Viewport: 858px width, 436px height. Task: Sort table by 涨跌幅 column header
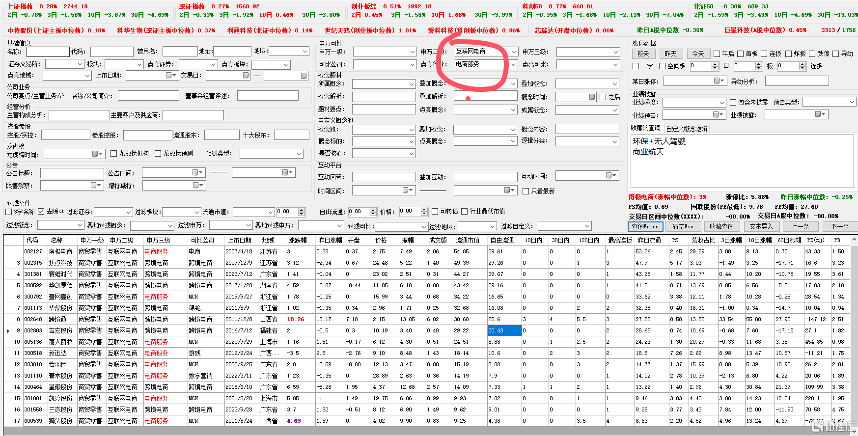[298, 240]
